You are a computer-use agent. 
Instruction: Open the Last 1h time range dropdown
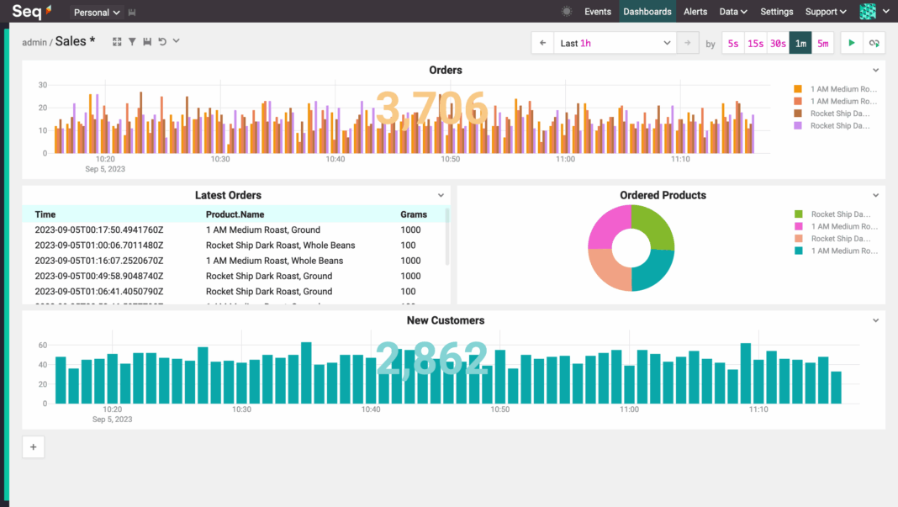[x=615, y=43]
